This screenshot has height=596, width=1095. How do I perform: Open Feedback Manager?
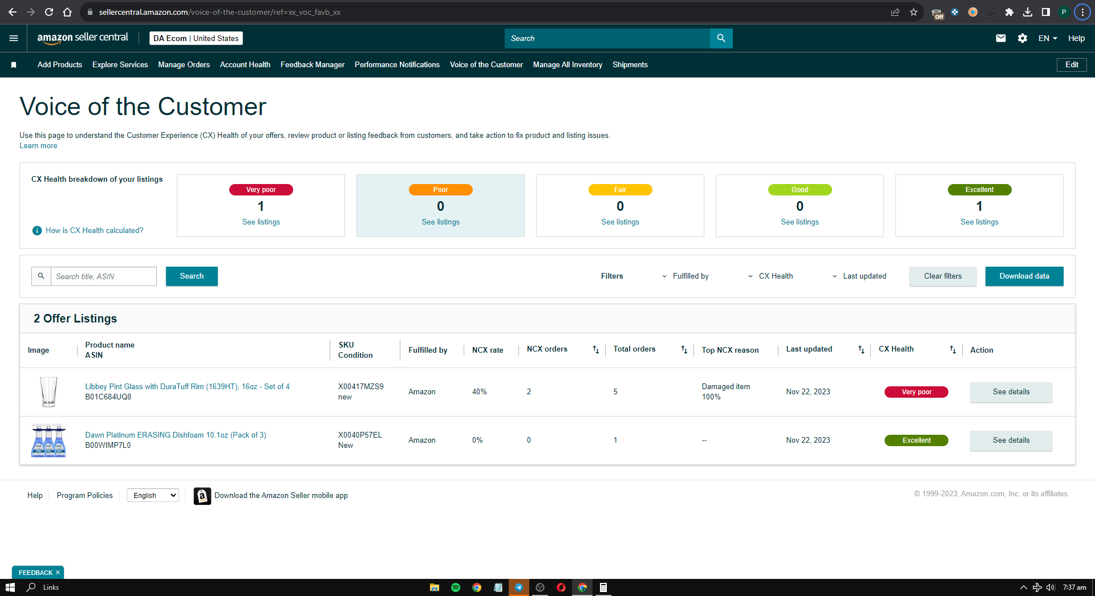click(x=313, y=65)
